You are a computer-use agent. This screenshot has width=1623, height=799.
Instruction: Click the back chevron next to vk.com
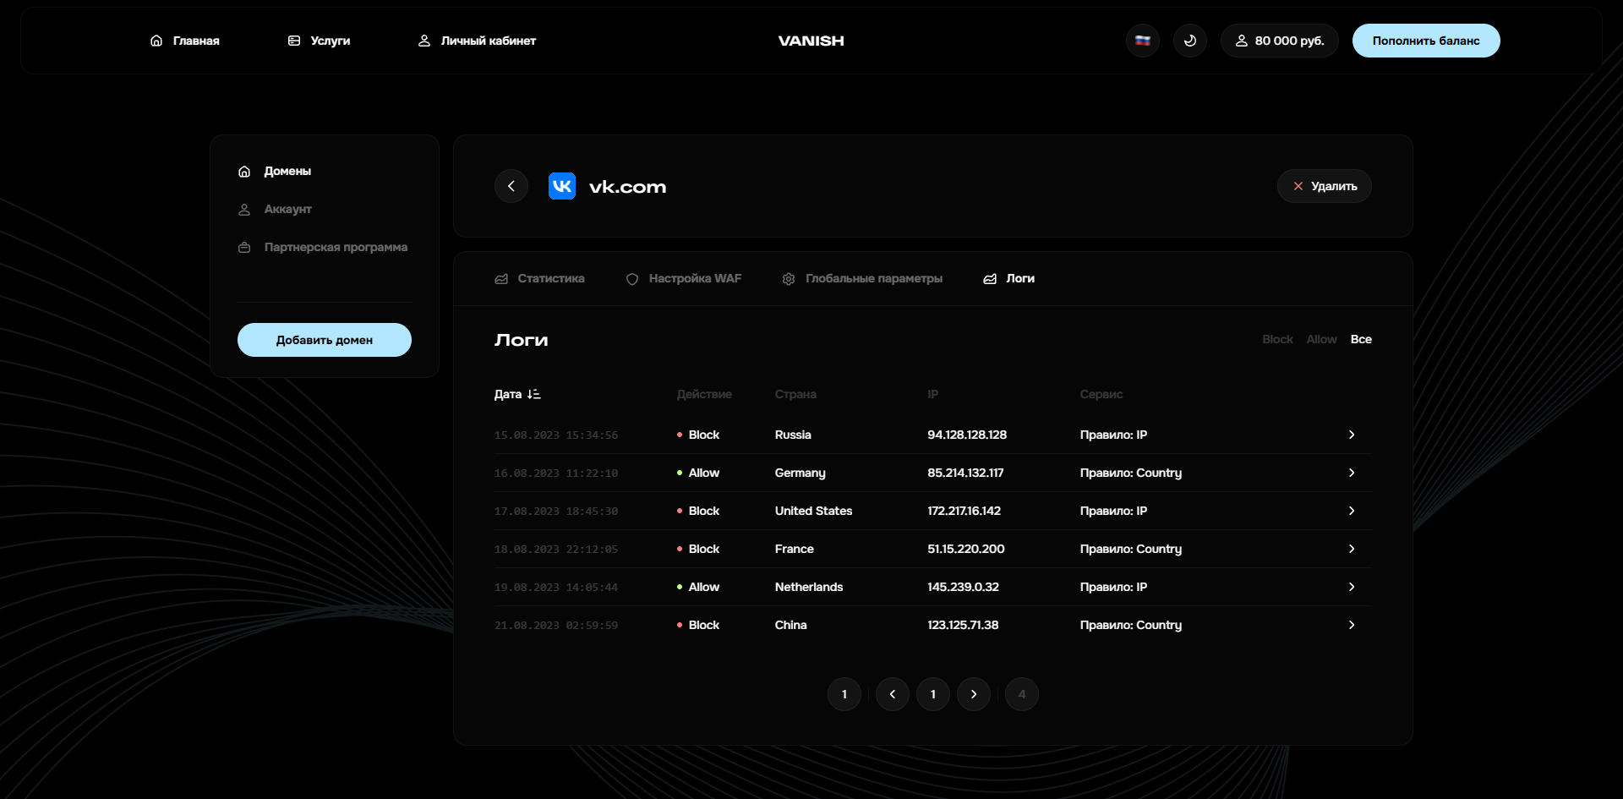pos(511,185)
